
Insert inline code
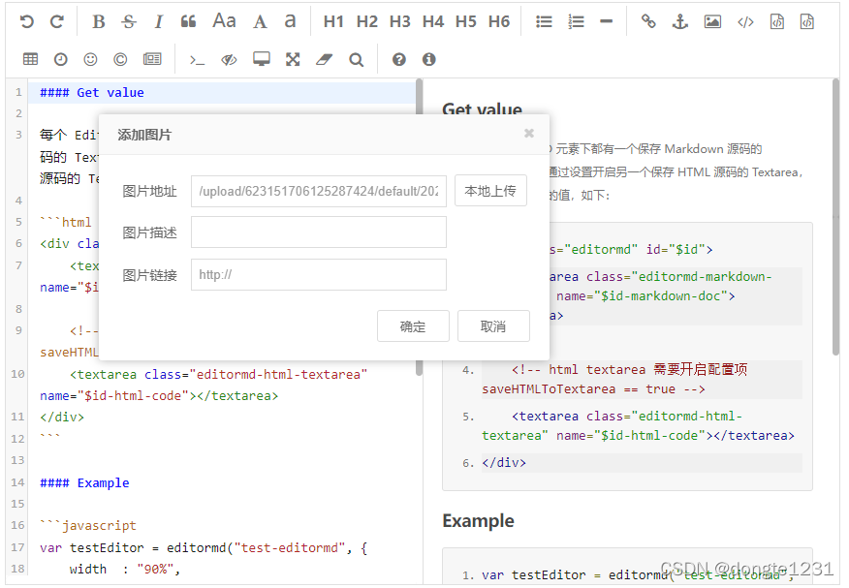(x=745, y=21)
